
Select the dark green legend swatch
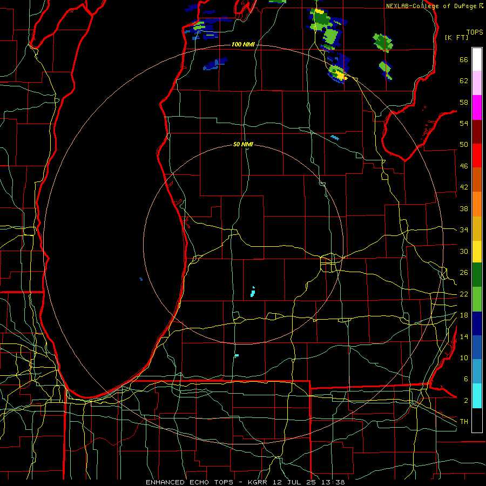[477, 275]
